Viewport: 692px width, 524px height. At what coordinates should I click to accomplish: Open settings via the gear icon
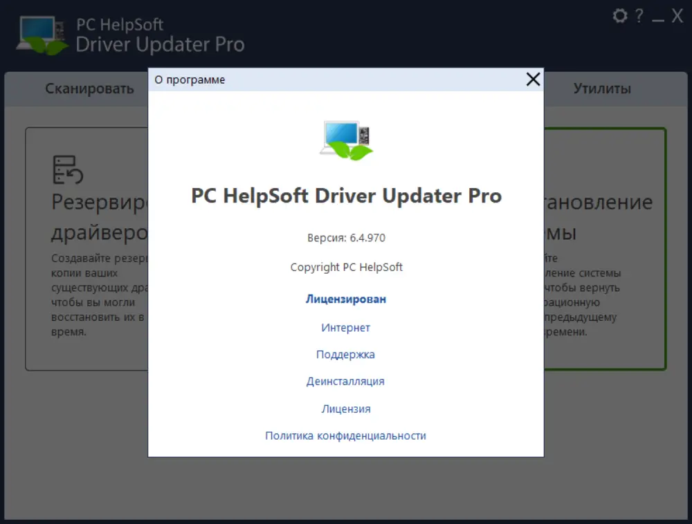point(619,16)
